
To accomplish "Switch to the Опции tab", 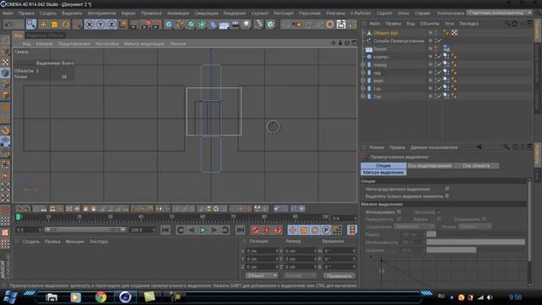I will tap(384, 166).
